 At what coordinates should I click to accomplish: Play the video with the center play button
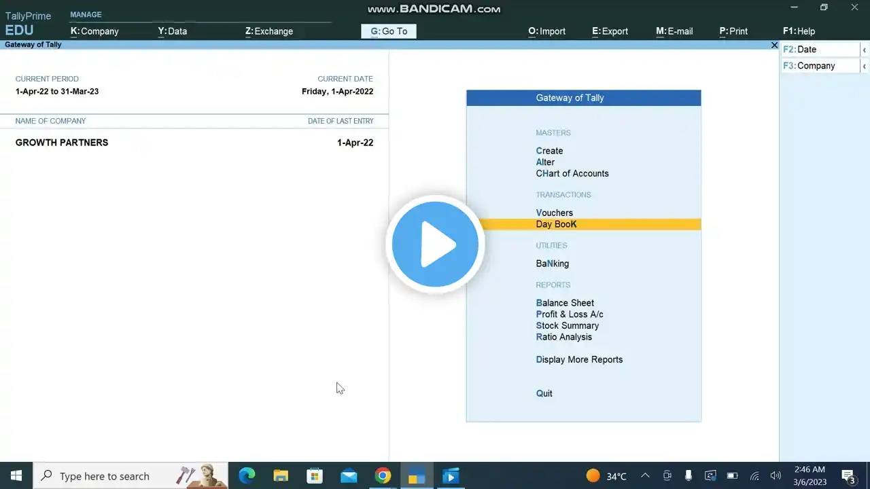(x=435, y=244)
